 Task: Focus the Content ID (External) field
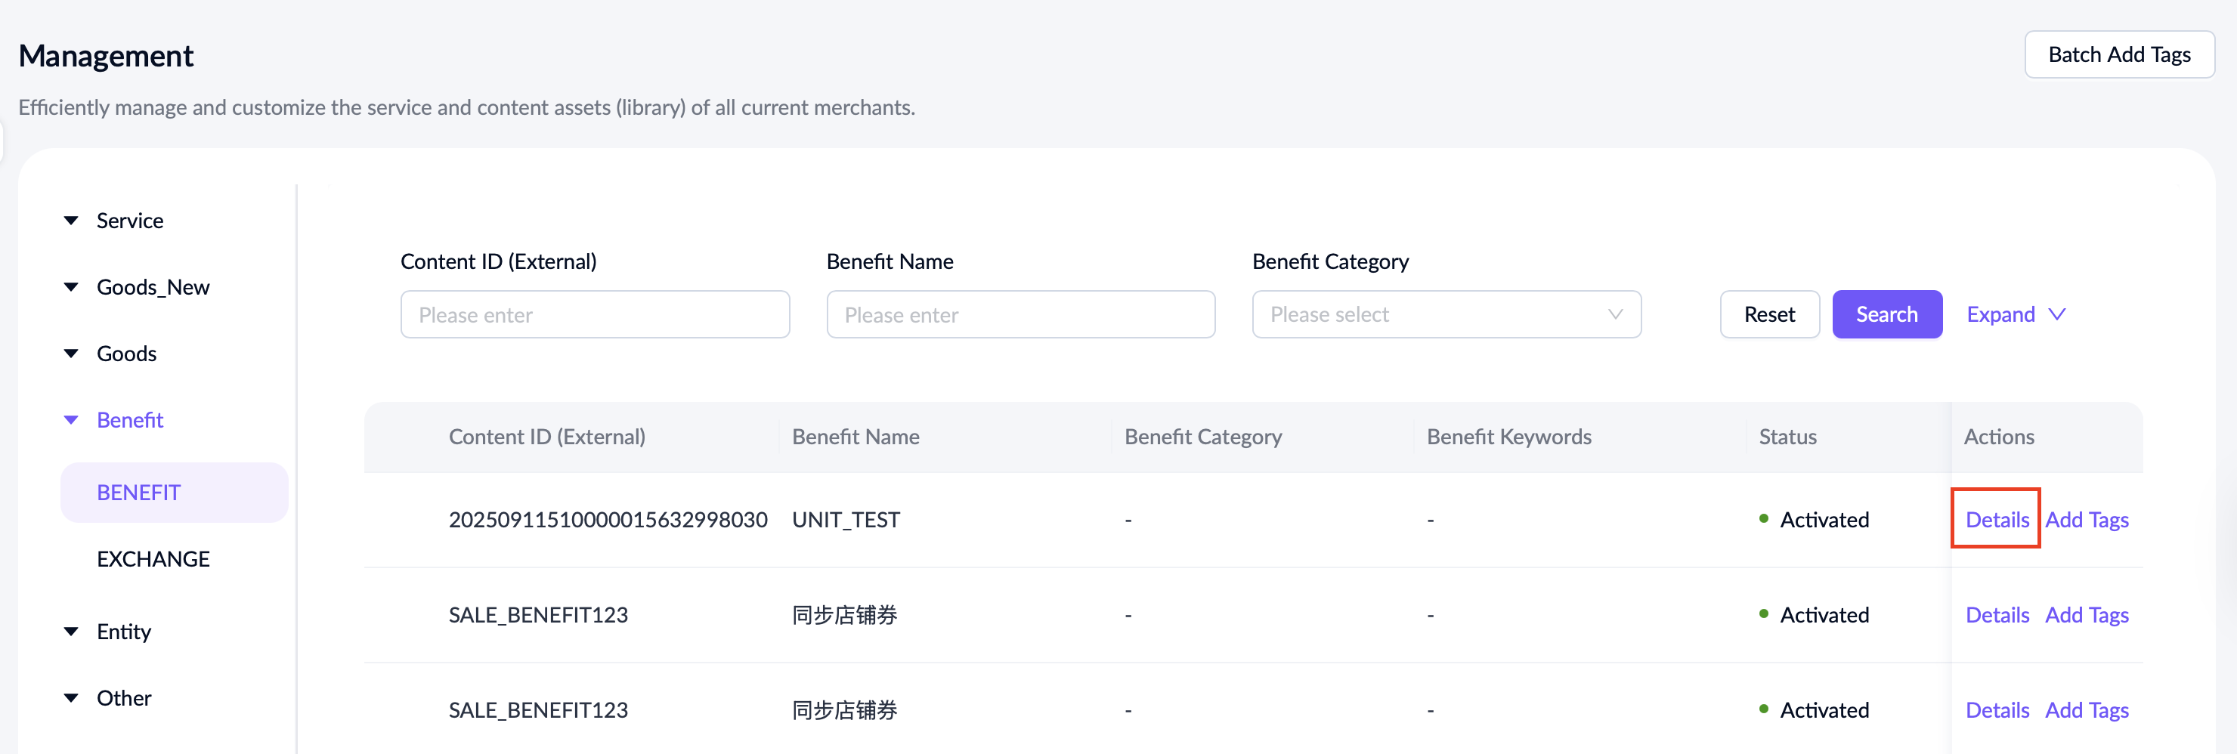click(x=594, y=314)
